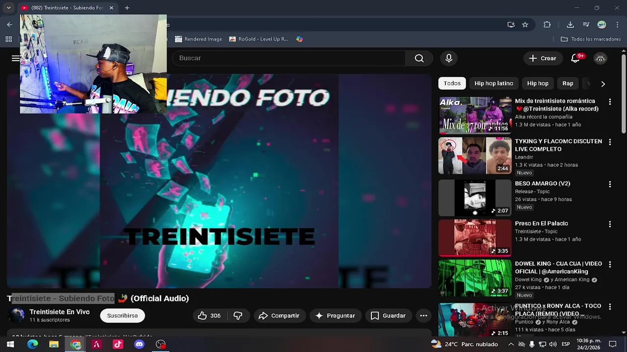Open the clock showing 10:36 p. m.

[x=589, y=344]
